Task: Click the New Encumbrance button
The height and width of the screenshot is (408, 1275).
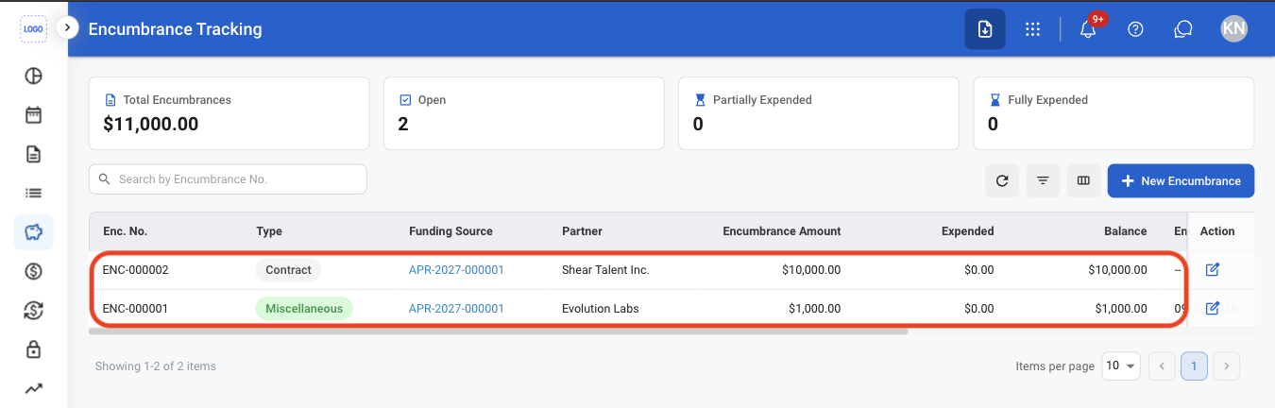Action: click(1181, 180)
